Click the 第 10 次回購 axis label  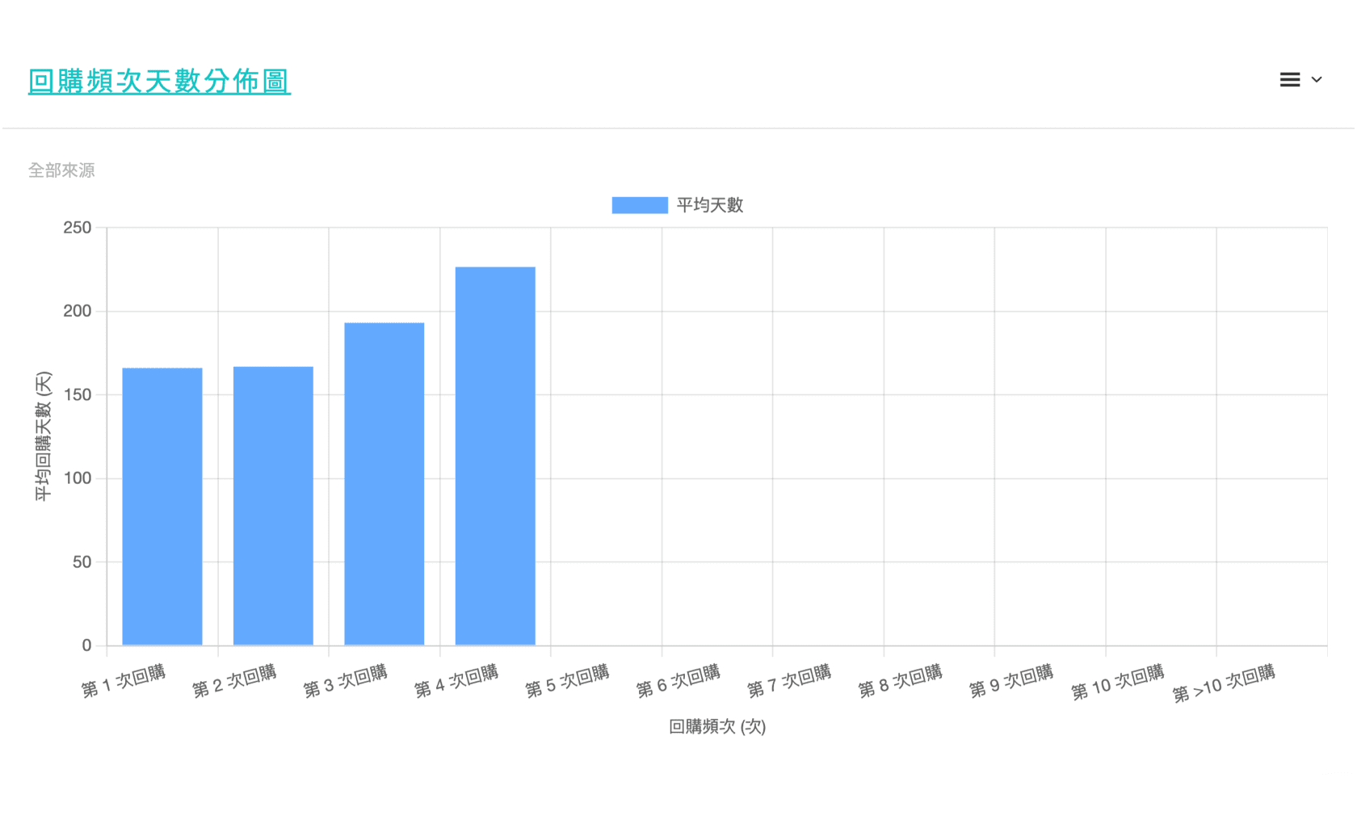point(1117,682)
